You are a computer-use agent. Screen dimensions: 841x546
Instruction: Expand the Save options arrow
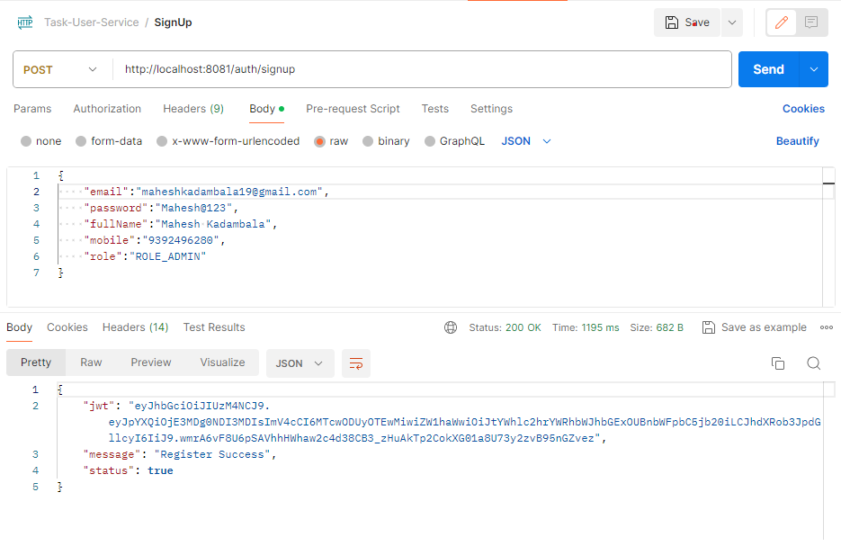(x=731, y=22)
